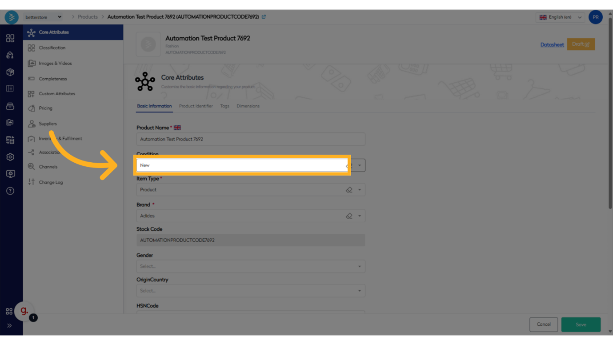Click the external link icon beside product breadcrumb
The width and height of the screenshot is (613, 345).
point(264,17)
